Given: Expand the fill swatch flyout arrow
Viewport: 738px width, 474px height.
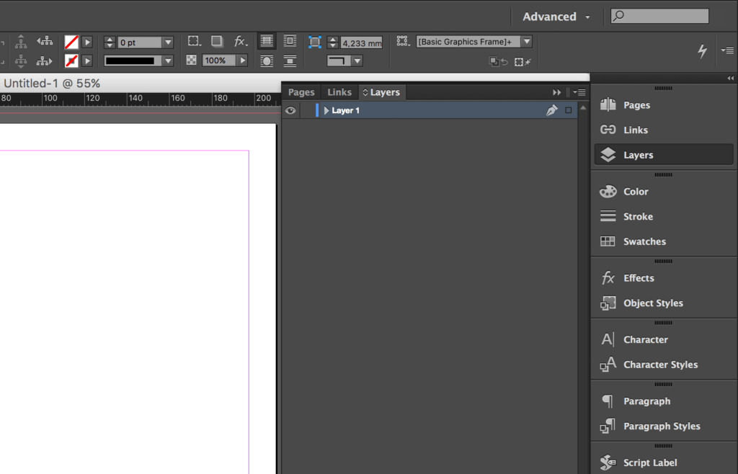Looking at the screenshot, I should (x=87, y=43).
